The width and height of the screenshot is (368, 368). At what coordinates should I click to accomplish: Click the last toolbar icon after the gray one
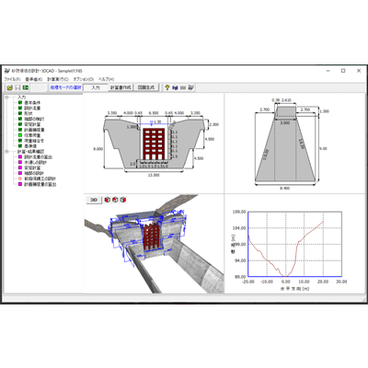click(191, 87)
